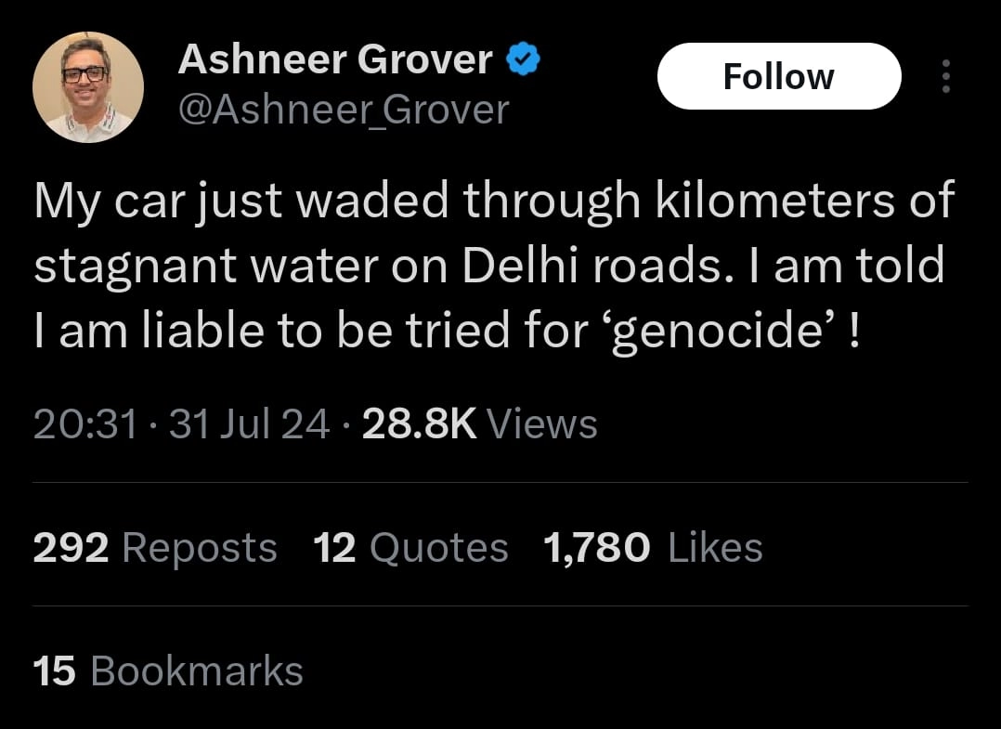Click the 15 Bookmarks count
The image size is (1001, 729).
pos(168,670)
